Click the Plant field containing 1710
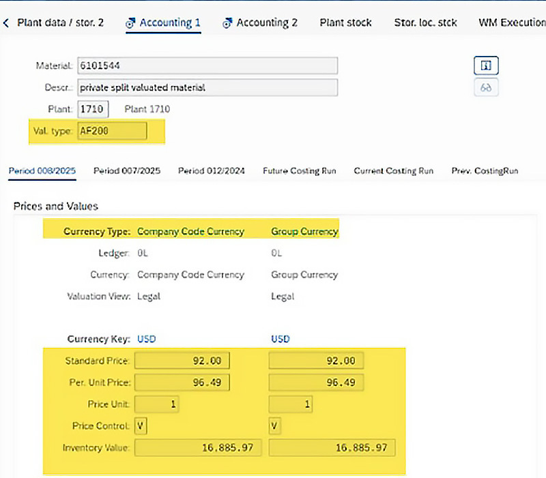Viewport: 546px width, 478px height. pos(93,109)
